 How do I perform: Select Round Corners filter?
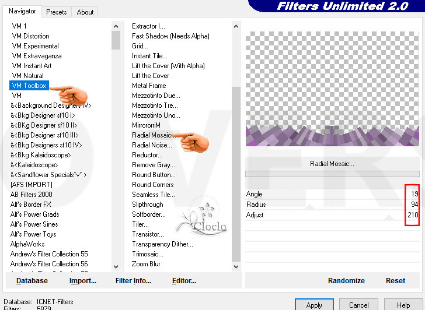pyautogui.click(x=152, y=185)
